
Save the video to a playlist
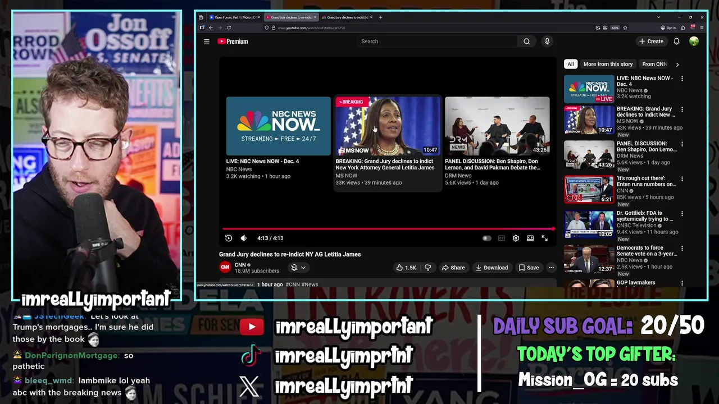529,268
